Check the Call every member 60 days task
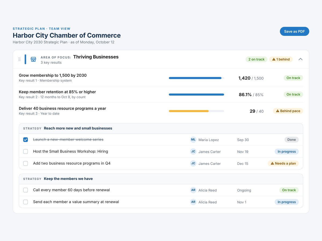The height and width of the screenshot is (241, 322). click(25, 190)
